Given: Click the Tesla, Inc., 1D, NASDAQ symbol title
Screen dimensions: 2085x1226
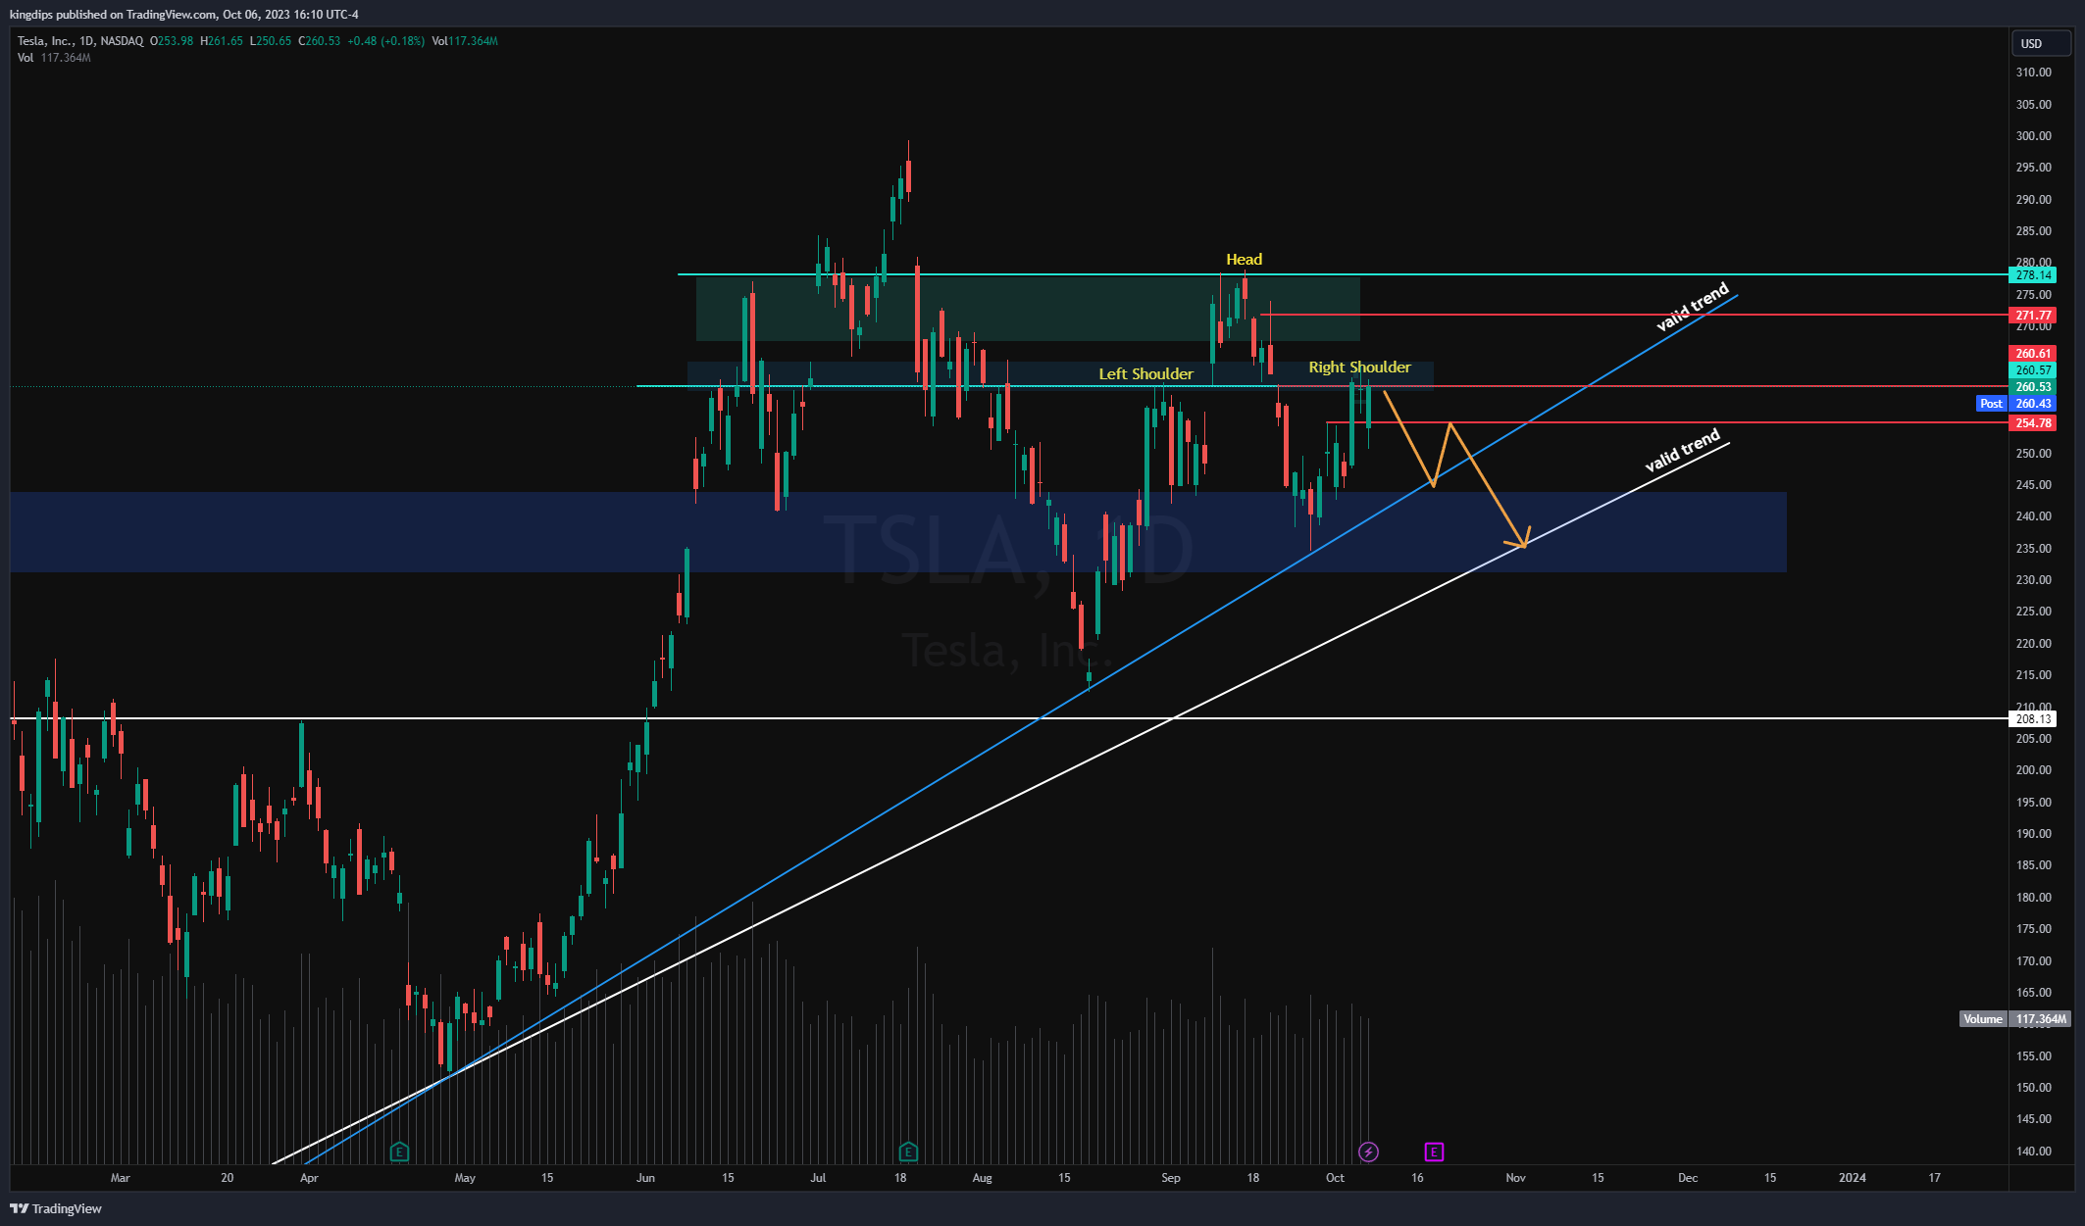Looking at the screenshot, I should pos(80,41).
